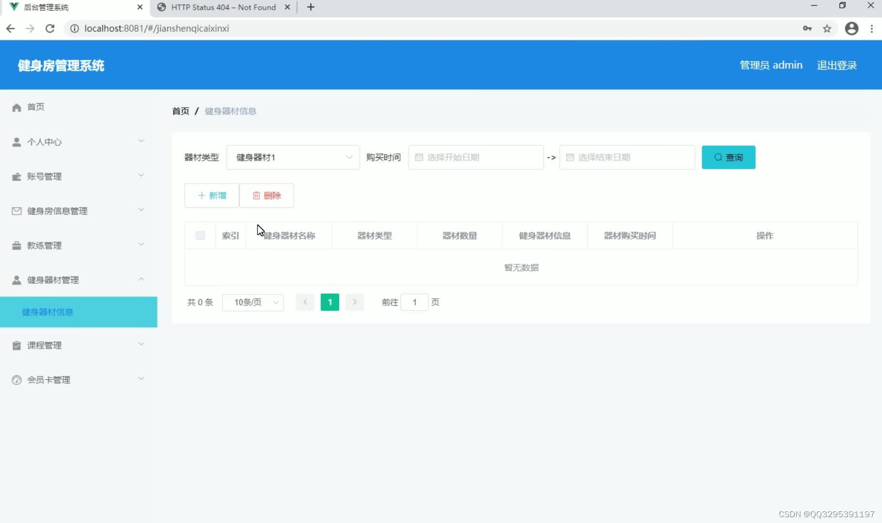Reload the page with the refresh icon

coord(49,29)
